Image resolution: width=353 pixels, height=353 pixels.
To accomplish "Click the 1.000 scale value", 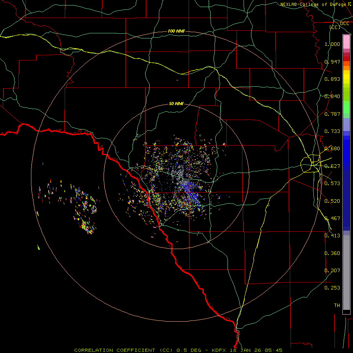I will [x=332, y=44].
